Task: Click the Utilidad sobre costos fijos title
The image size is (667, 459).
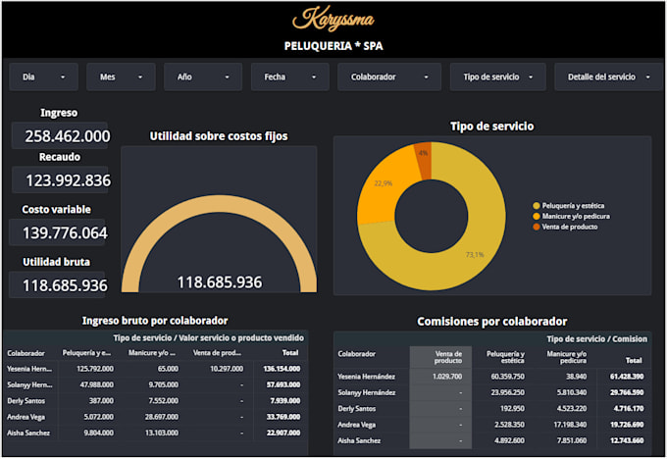Action: [219, 136]
